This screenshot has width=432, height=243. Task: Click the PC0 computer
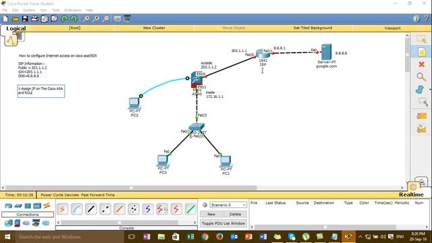click(163, 160)
